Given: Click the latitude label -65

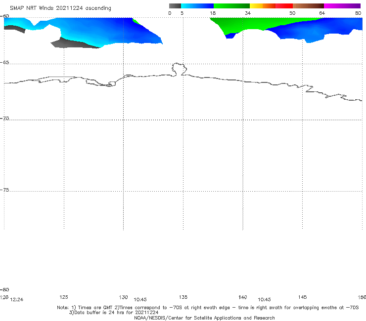Looking at the screenshot, I should coord(4,63).
